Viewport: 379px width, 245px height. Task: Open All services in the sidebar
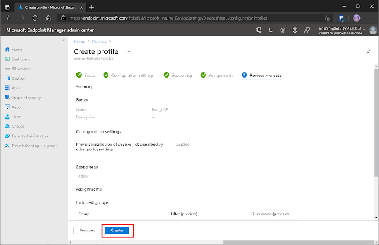(x=18, y=69)
